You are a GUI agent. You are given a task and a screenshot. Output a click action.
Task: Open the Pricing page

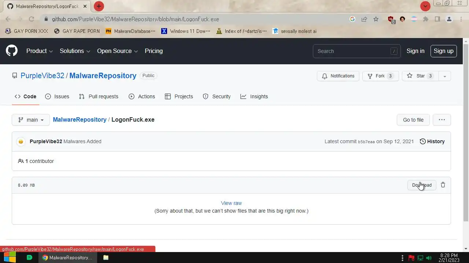click(154, 51)
